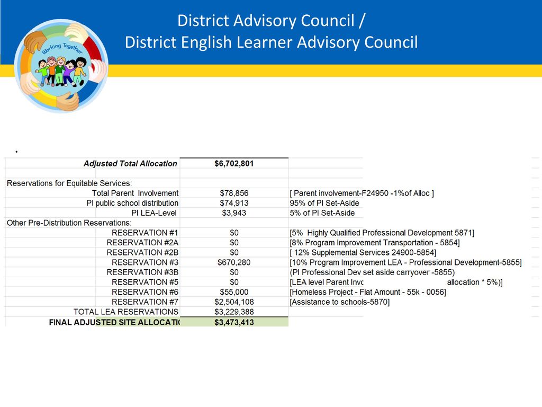Click the 'Parent involvement-F24950 -1%of Alloc' note
This screenshot has height=407, width=542.
(x=362, y=193)
